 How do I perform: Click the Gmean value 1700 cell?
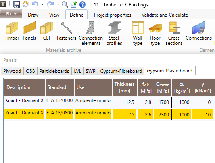[163, 102]
